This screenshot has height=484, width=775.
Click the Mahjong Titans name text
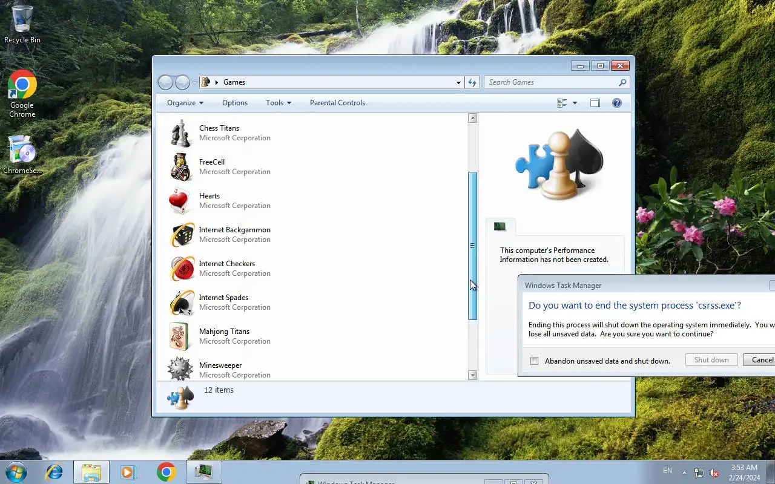[224, 332]
